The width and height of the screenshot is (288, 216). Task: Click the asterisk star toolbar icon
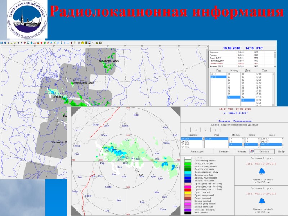(x=79, y=43)
